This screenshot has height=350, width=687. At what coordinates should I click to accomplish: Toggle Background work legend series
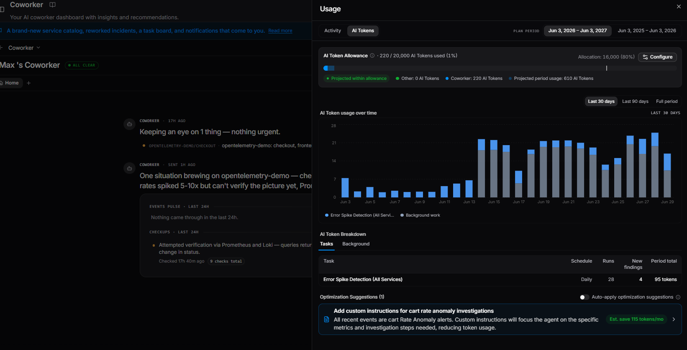(420, 215)
